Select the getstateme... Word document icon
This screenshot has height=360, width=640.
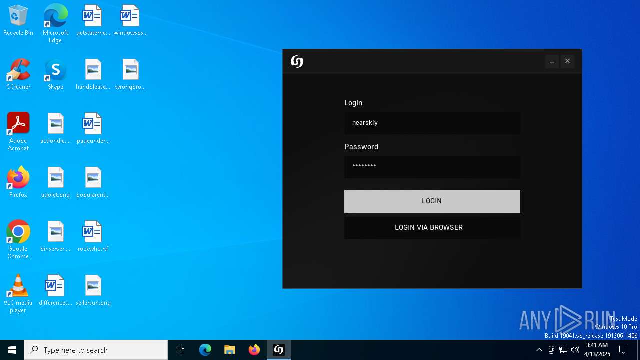[x=93, y=21]
